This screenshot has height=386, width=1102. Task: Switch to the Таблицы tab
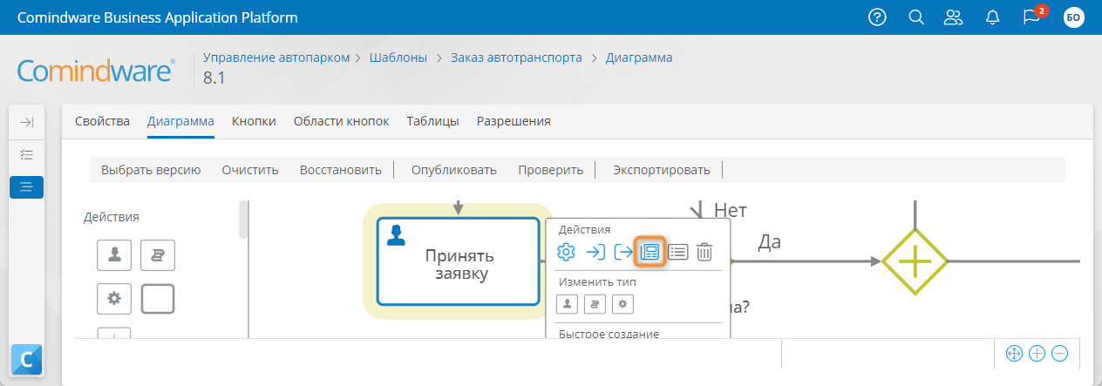click(x=432, y=121)
